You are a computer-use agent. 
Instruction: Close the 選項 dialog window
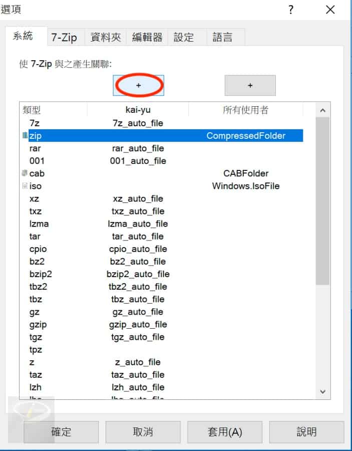[x=330, y=10]
